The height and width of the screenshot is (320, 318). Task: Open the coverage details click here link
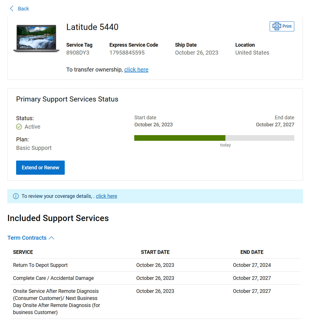(106, 196)
